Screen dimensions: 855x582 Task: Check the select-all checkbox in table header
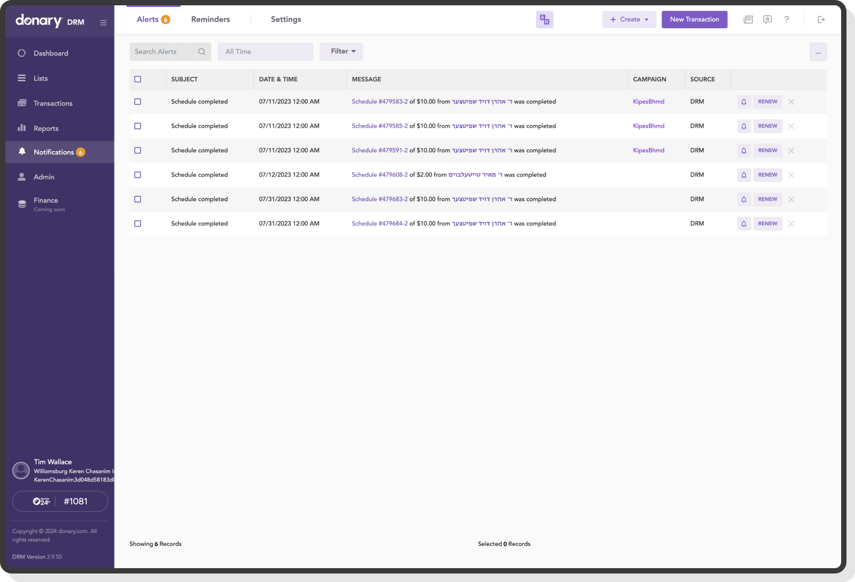[138, 79]
